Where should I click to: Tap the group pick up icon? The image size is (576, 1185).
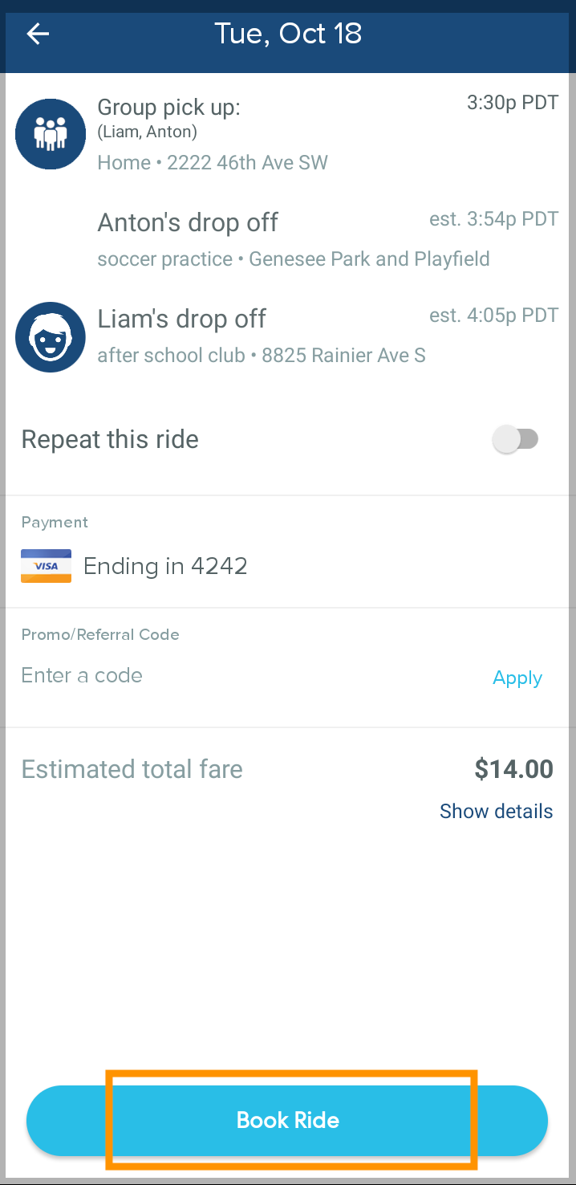click(51, 134)
